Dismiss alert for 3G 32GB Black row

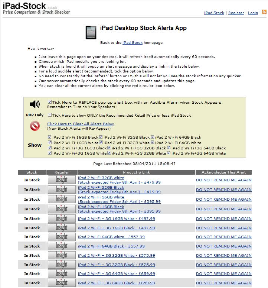pyautogui.click(x=223, y=265)
